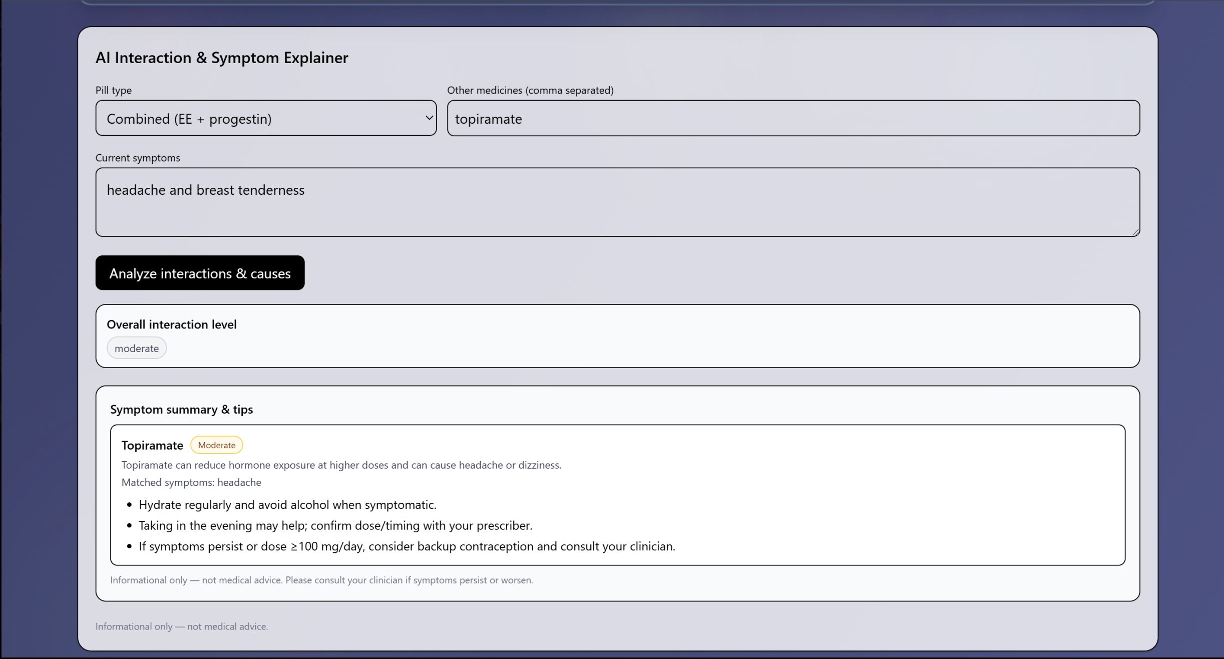Click the Taking in the evening tip
This screenshot has width=1224, height=659.
click(x=335, y=526)
